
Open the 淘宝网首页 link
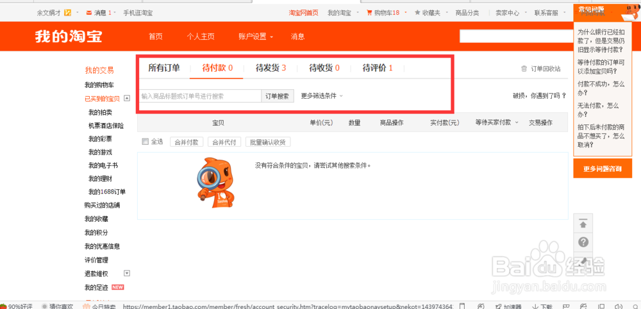303,13
